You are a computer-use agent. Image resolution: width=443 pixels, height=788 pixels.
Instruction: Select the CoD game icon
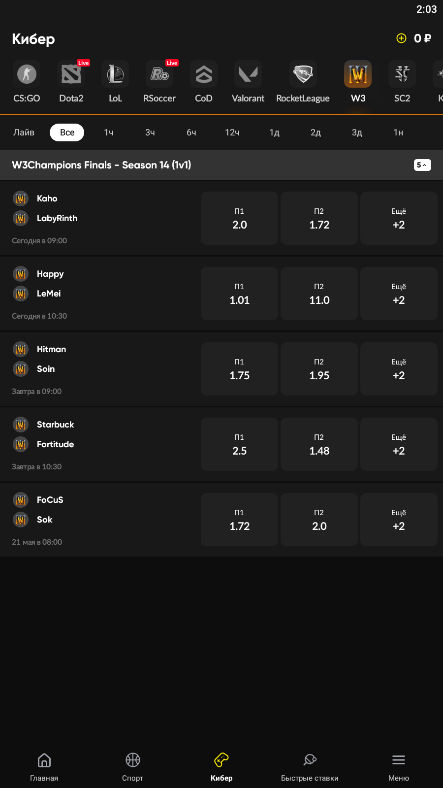click(204, 74)
